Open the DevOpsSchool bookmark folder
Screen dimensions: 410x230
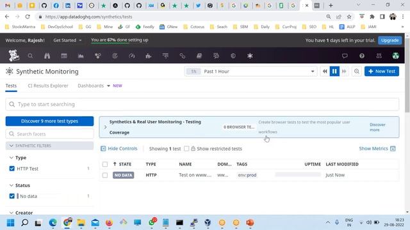57,27
